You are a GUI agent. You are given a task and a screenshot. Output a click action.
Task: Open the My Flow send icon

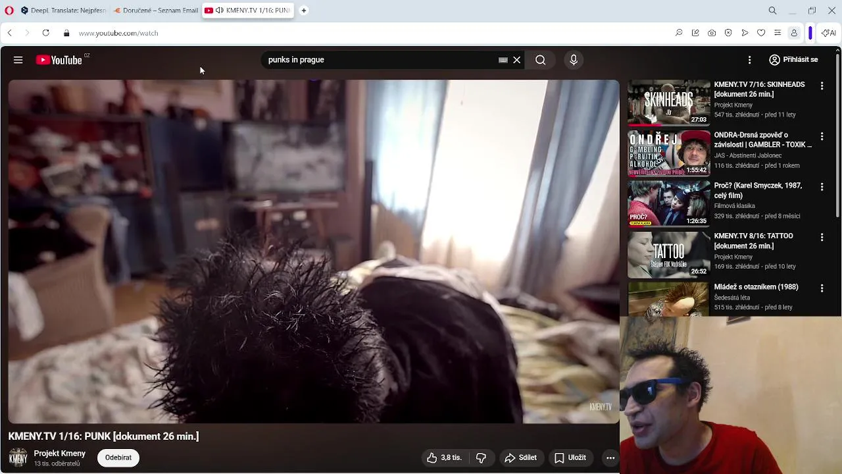745,33
